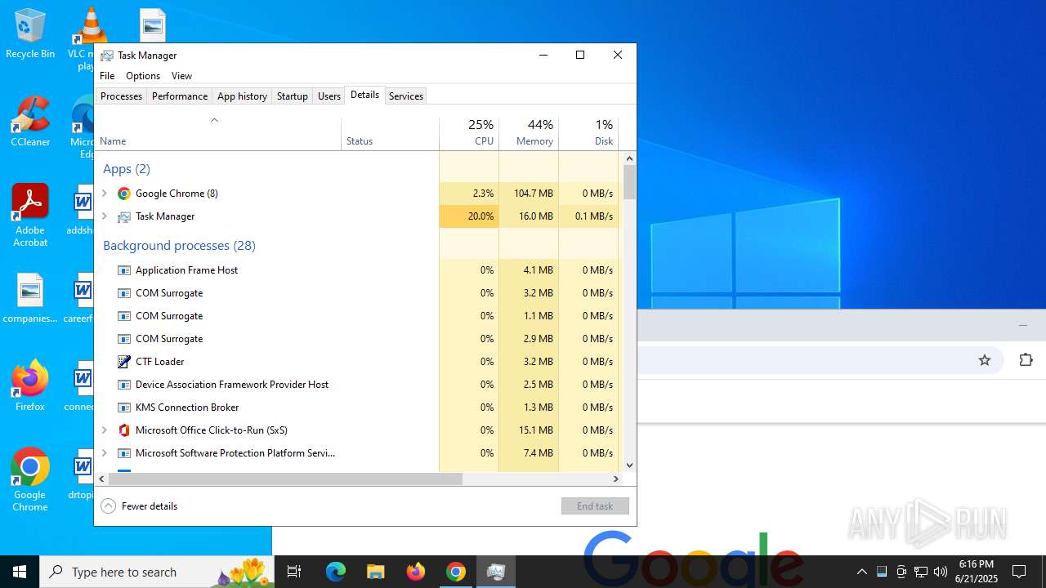
Task: Open the View menu
Action: pos(181,76)
